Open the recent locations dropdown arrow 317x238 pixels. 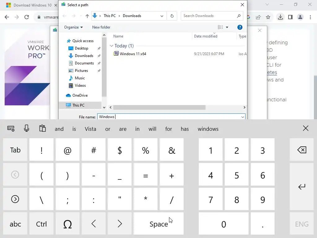81,16
